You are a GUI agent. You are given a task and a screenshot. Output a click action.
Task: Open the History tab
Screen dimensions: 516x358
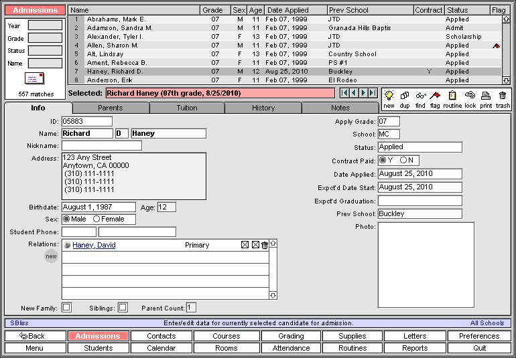tap(263, 108)
